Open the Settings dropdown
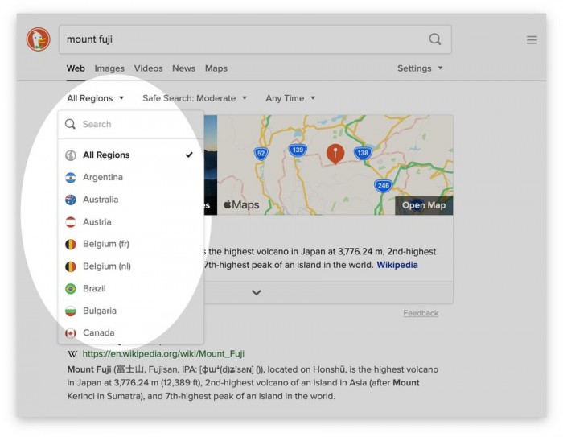 click(x=420, y=68)
